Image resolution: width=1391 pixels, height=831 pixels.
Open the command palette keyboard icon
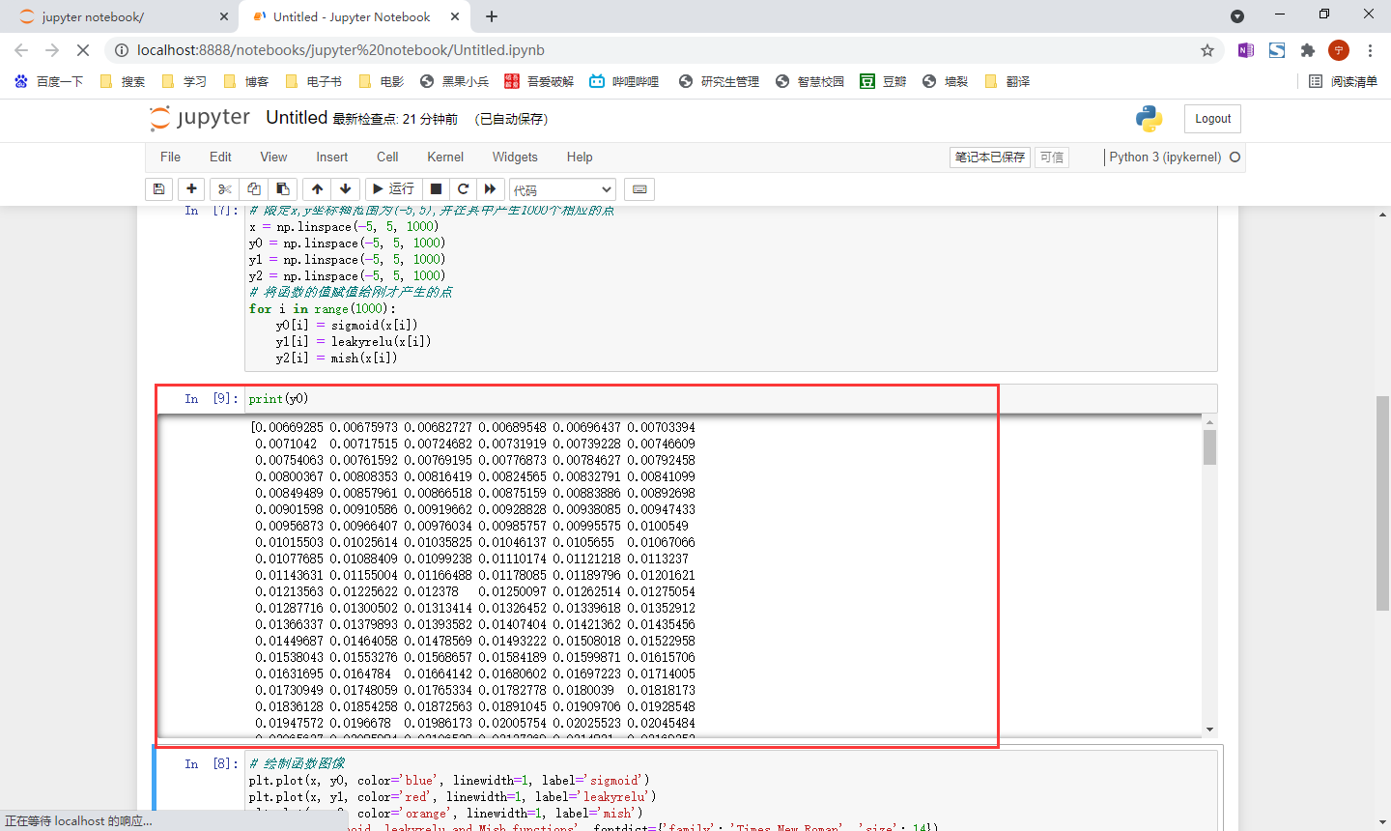point(639,189)
